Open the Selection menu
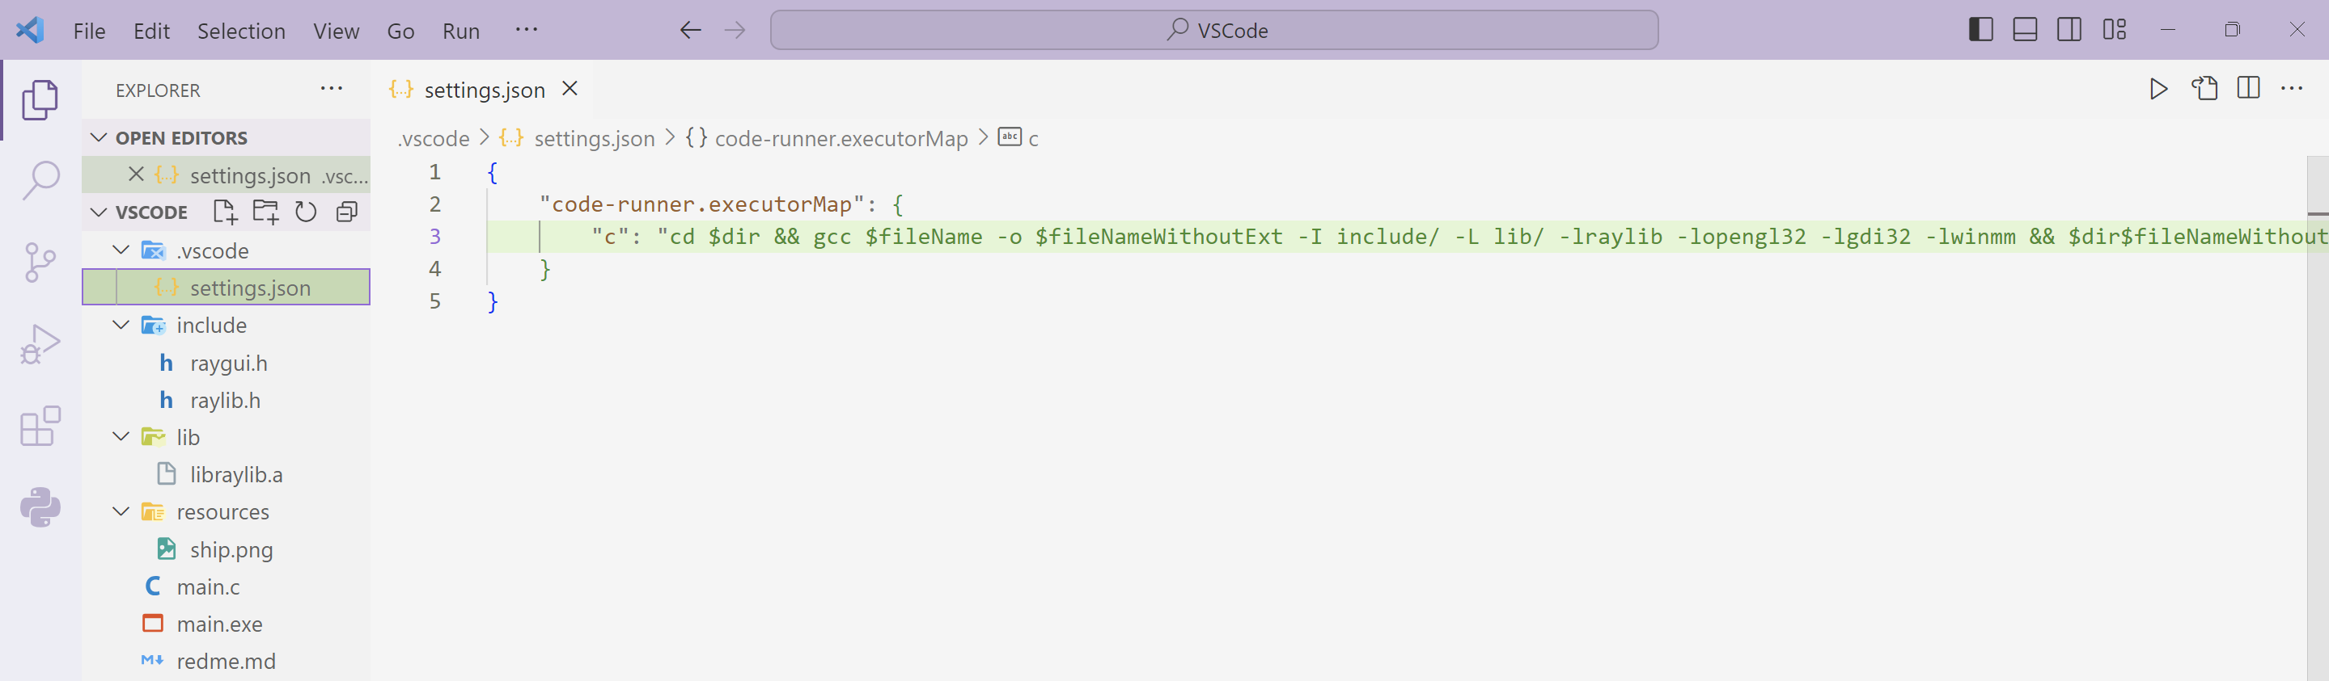 coord(241,31)
